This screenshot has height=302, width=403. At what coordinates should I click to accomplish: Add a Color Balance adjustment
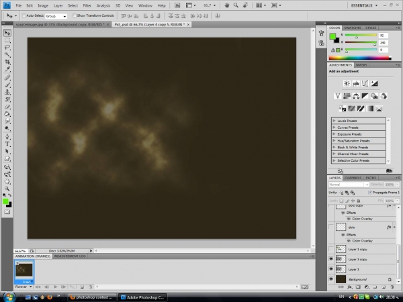click(356, 96)
